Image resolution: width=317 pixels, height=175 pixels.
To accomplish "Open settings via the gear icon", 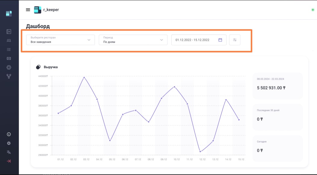I will click(x=9, y=143).
